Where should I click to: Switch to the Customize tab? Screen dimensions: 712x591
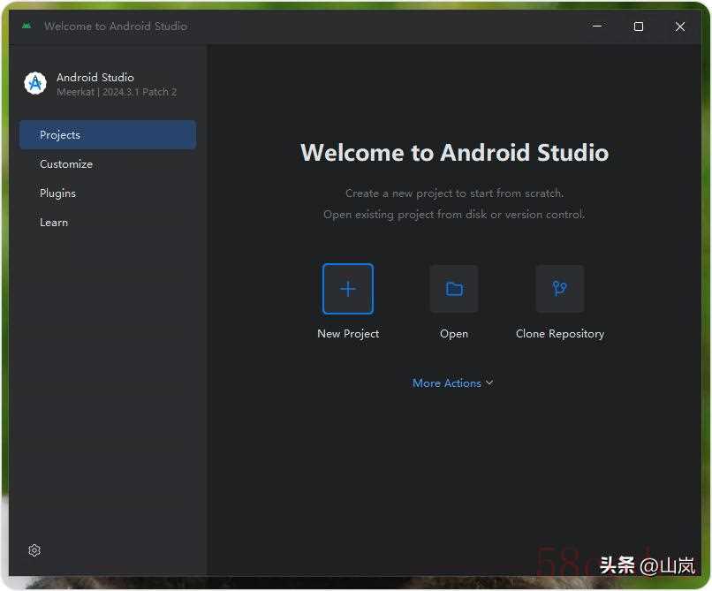pyautogui.click(x=66, y=164)
